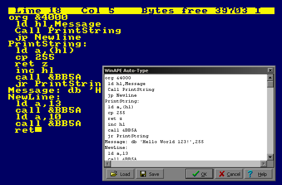Click the question mark icon on Help
The image size is (282, 185).
tap(250, 174)
